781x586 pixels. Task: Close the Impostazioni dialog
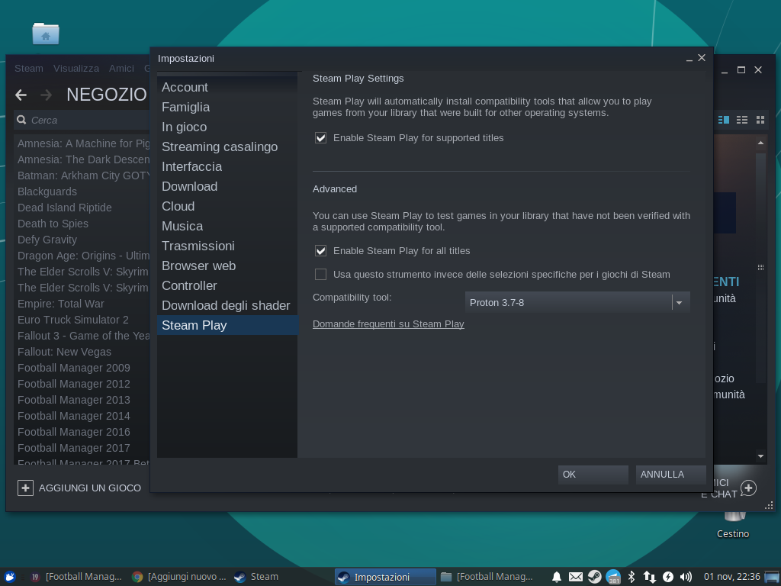pos(702,58)
